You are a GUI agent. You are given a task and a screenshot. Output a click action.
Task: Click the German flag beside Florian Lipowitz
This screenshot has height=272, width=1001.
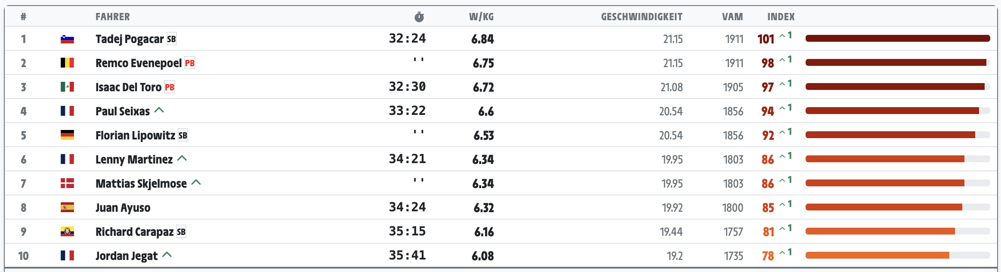(67, 135)
